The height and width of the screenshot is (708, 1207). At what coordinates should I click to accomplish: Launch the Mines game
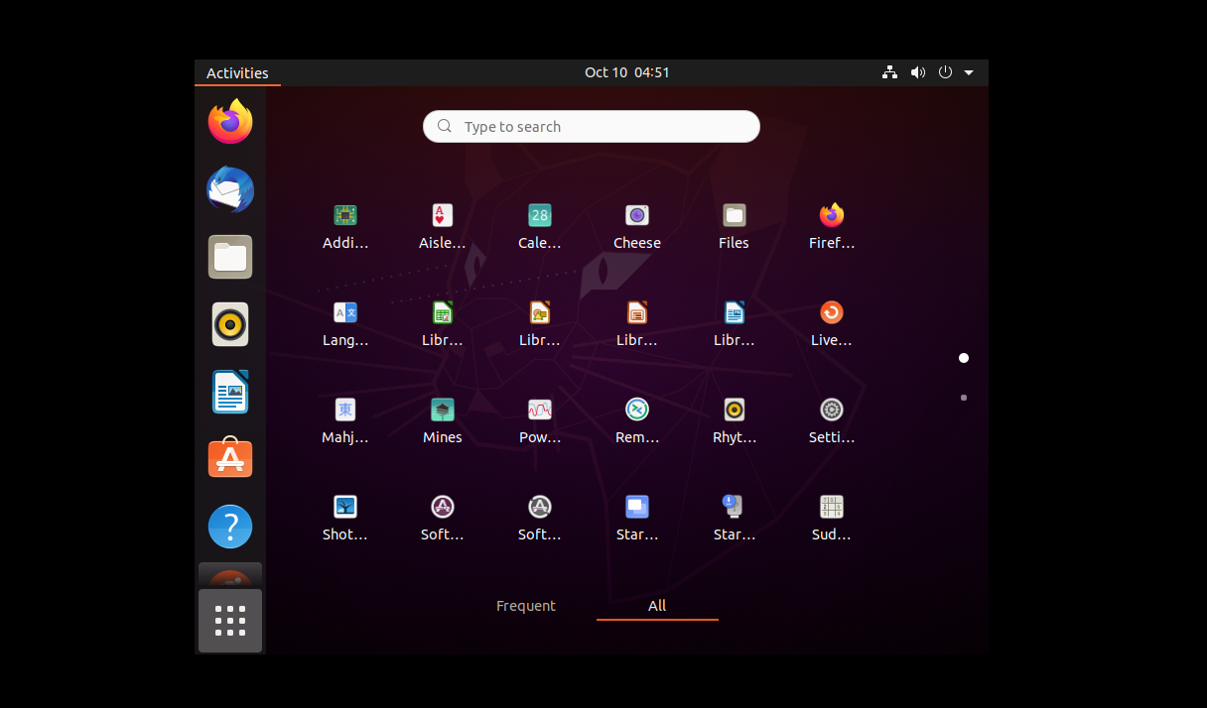tap(443, 420)
